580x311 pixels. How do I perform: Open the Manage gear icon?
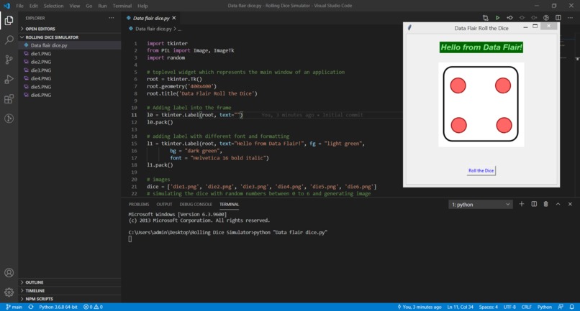pos(9,292)
